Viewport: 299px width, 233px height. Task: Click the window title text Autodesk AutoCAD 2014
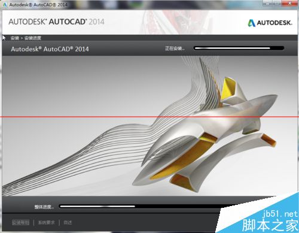[x=38, y=5]
